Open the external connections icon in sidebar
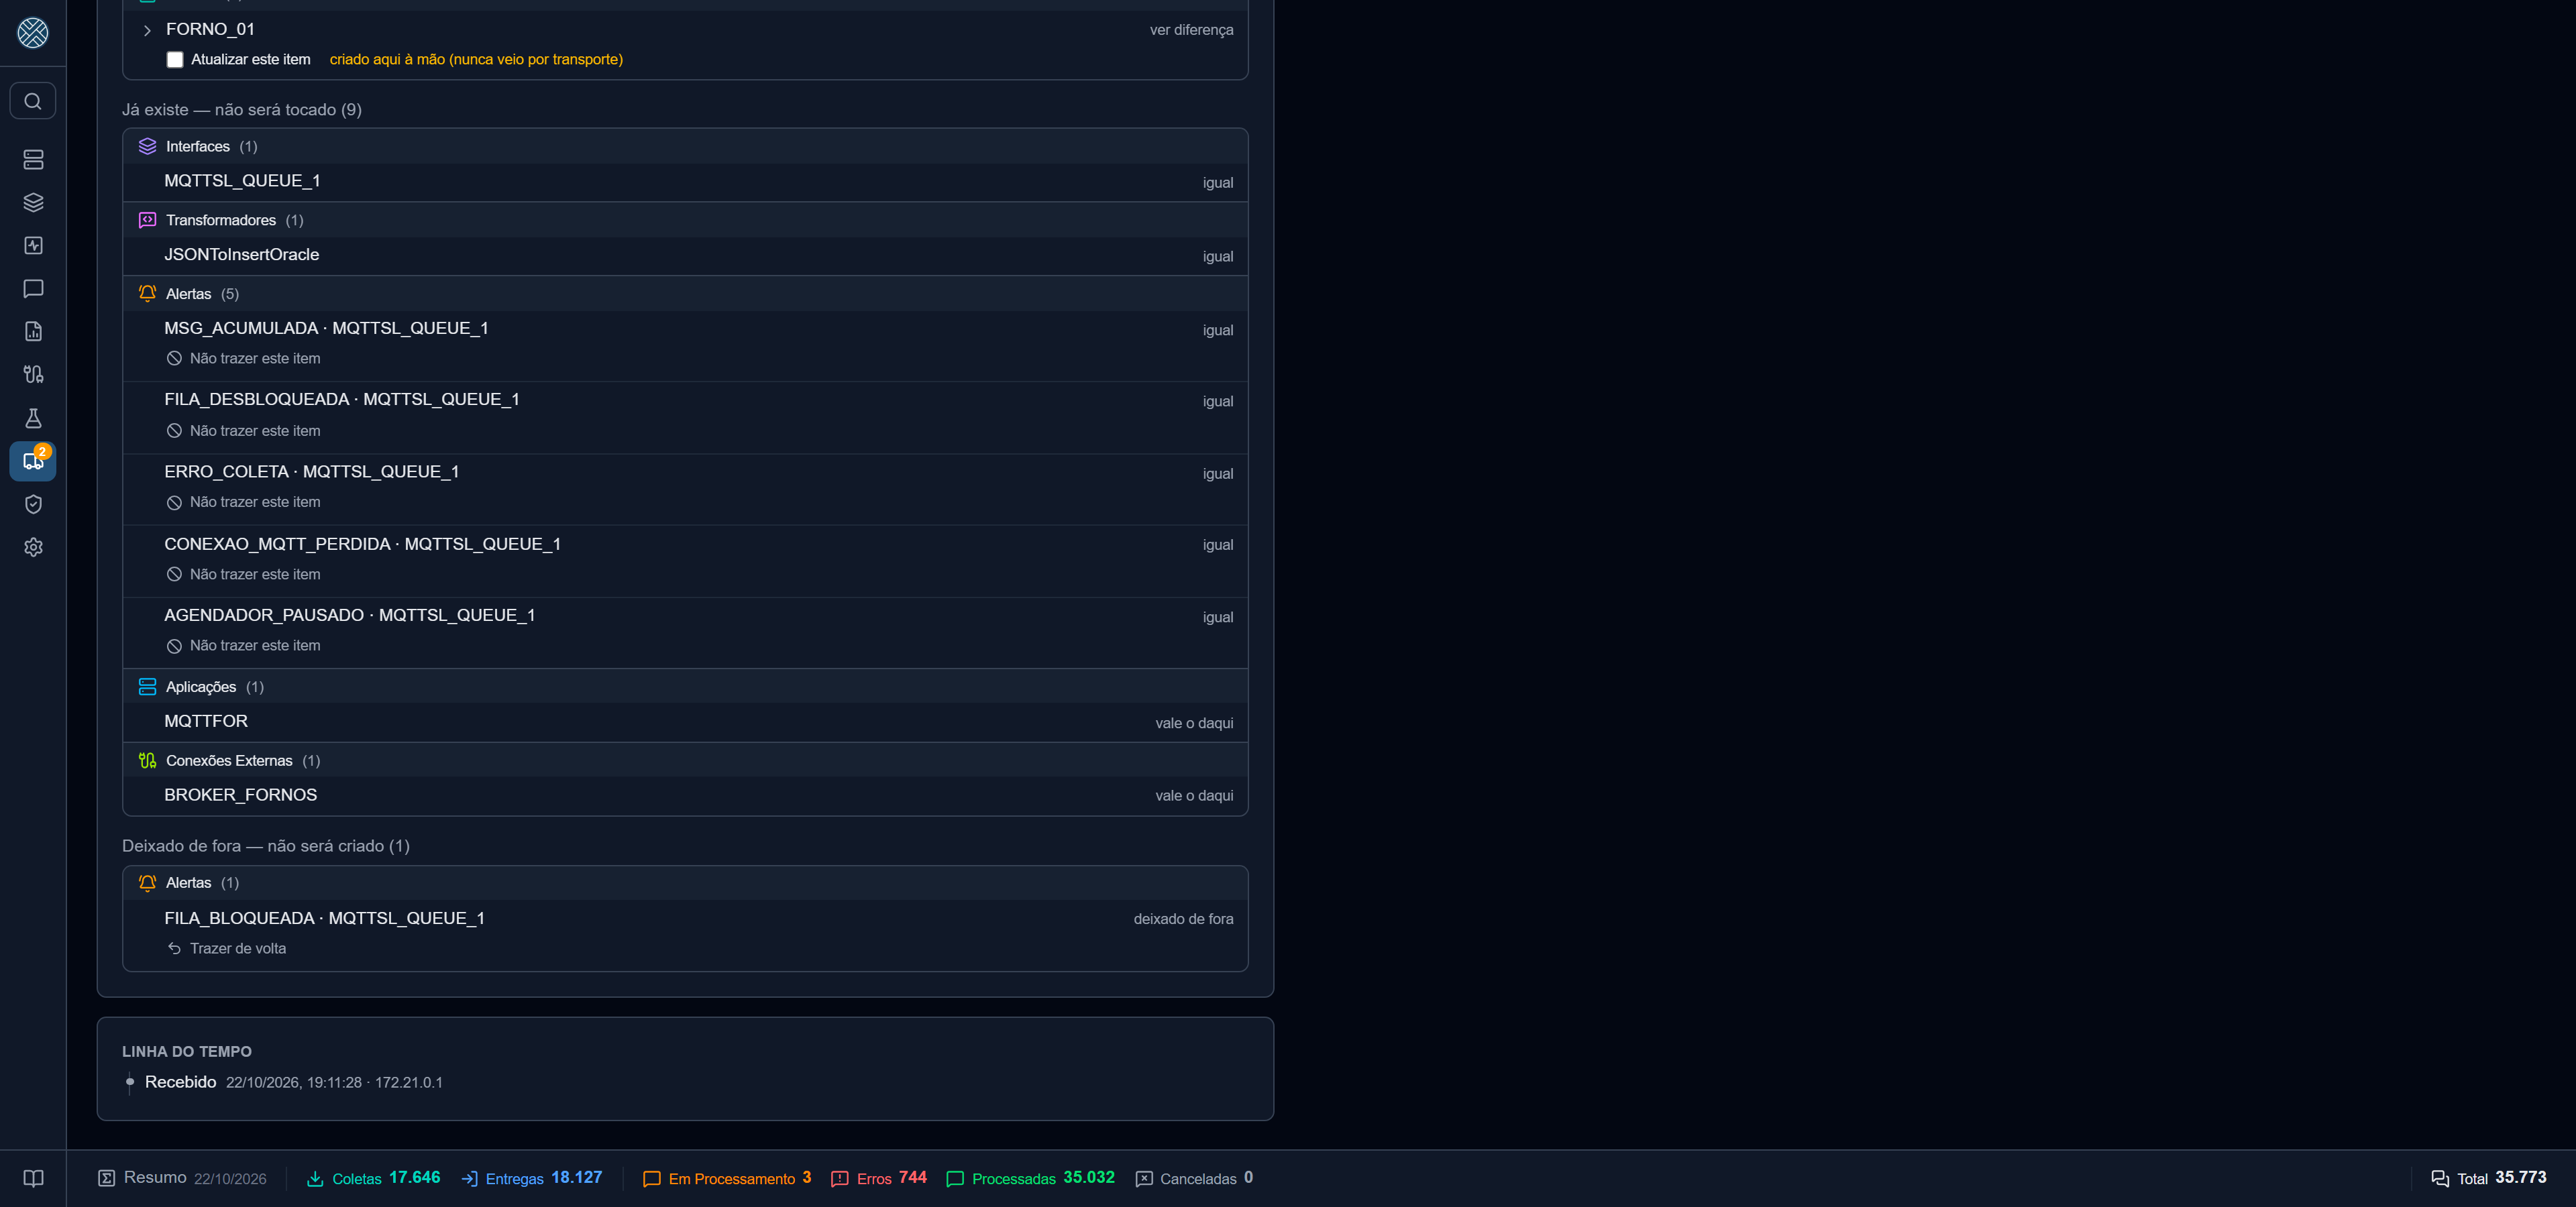 (x=33, y=375)
